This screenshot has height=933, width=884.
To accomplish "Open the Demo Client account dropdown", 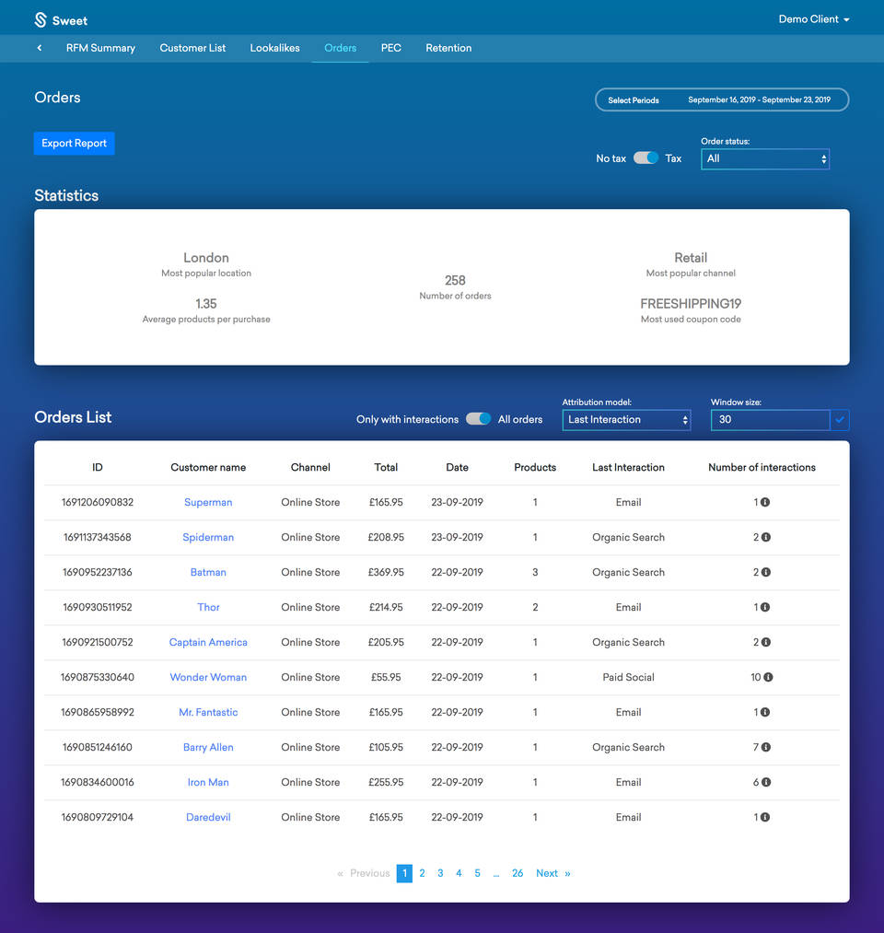I will tap(814, 19).
